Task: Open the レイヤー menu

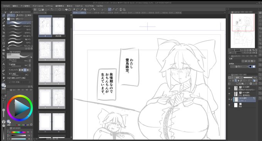Action: point(49,6)
